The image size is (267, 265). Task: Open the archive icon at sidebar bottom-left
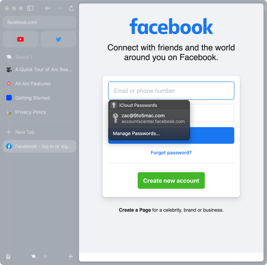coord(8,256)
